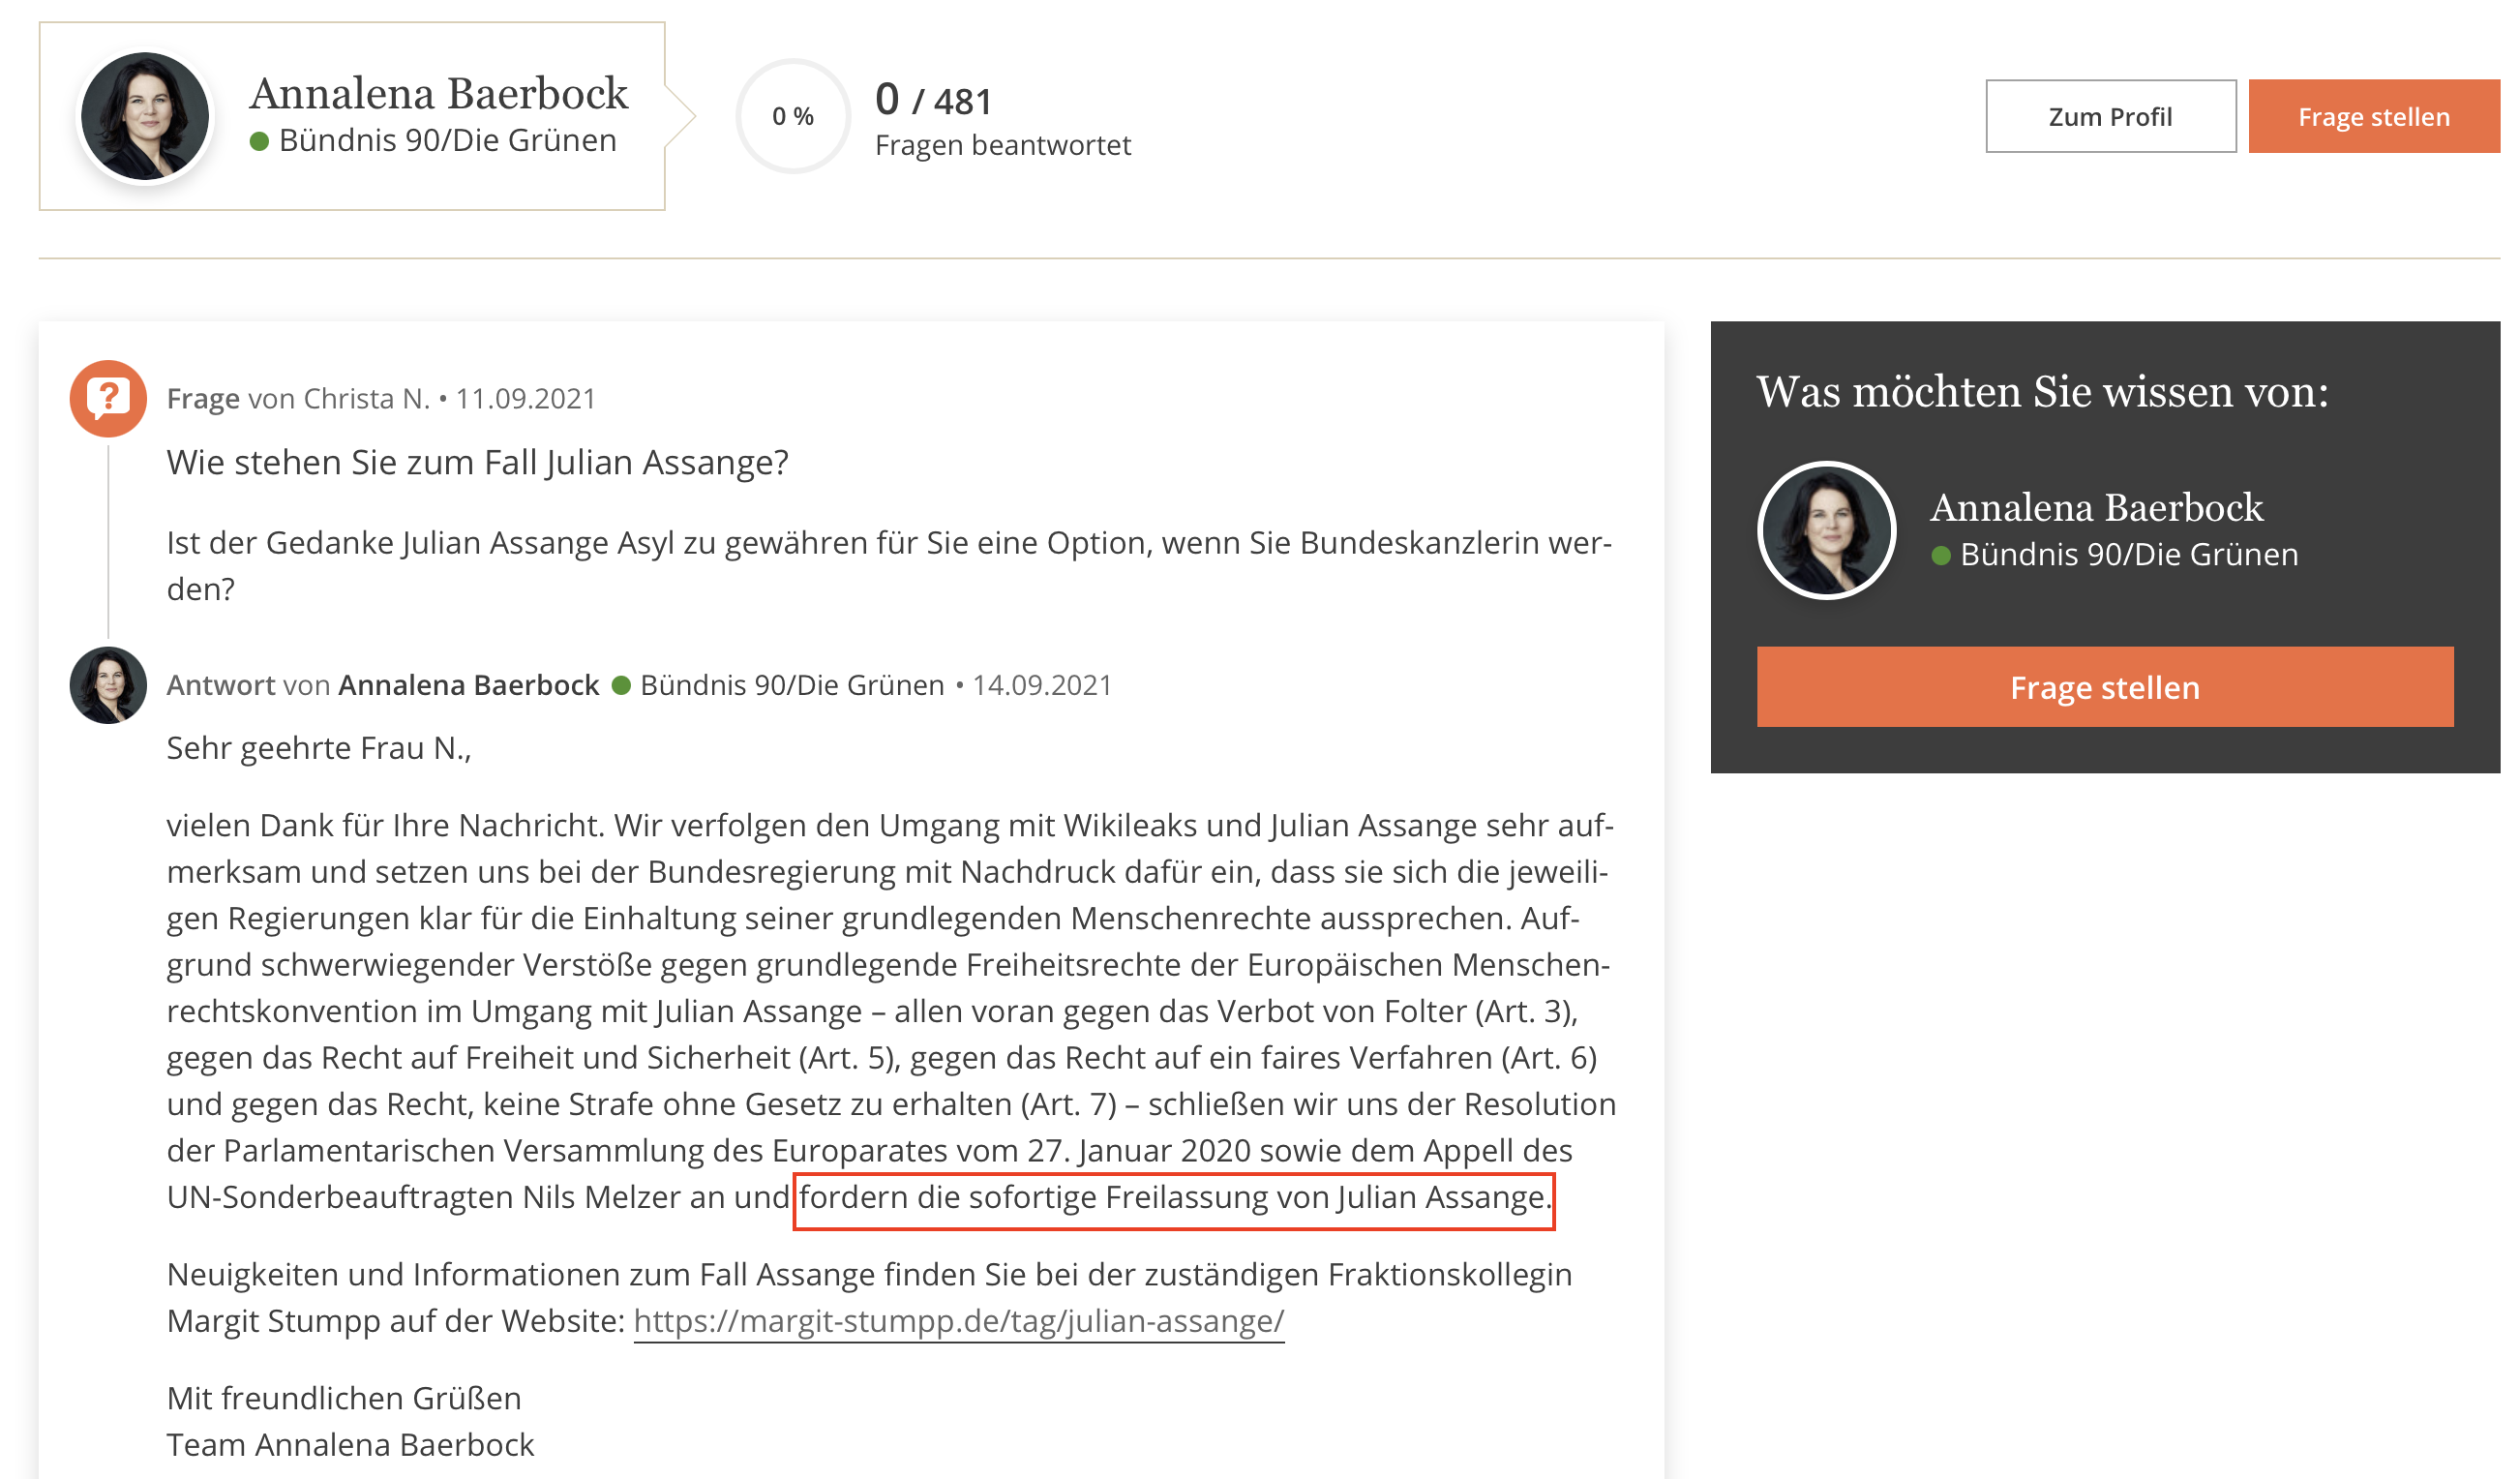Click the '0 / 481' answered count
This screenshot has width=2520, height=1479.
(x=933, y=99)
